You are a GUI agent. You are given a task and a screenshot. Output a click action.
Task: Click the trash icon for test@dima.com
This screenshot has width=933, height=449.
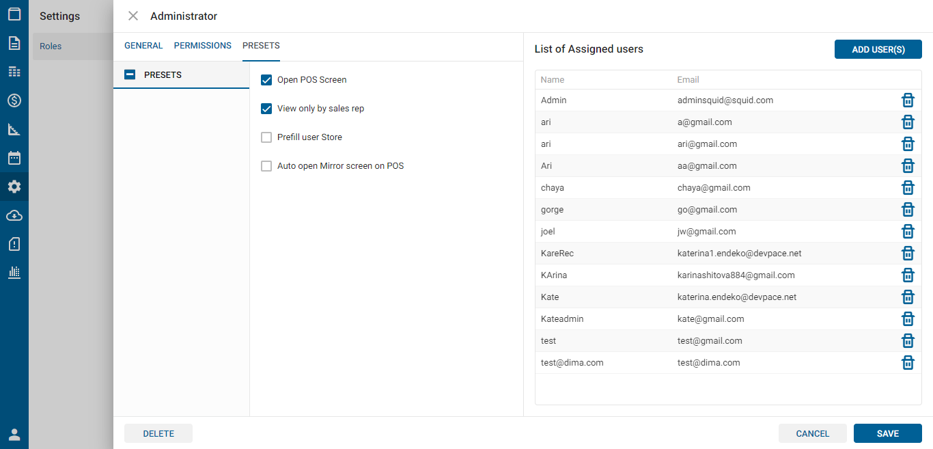pos(908,363)
